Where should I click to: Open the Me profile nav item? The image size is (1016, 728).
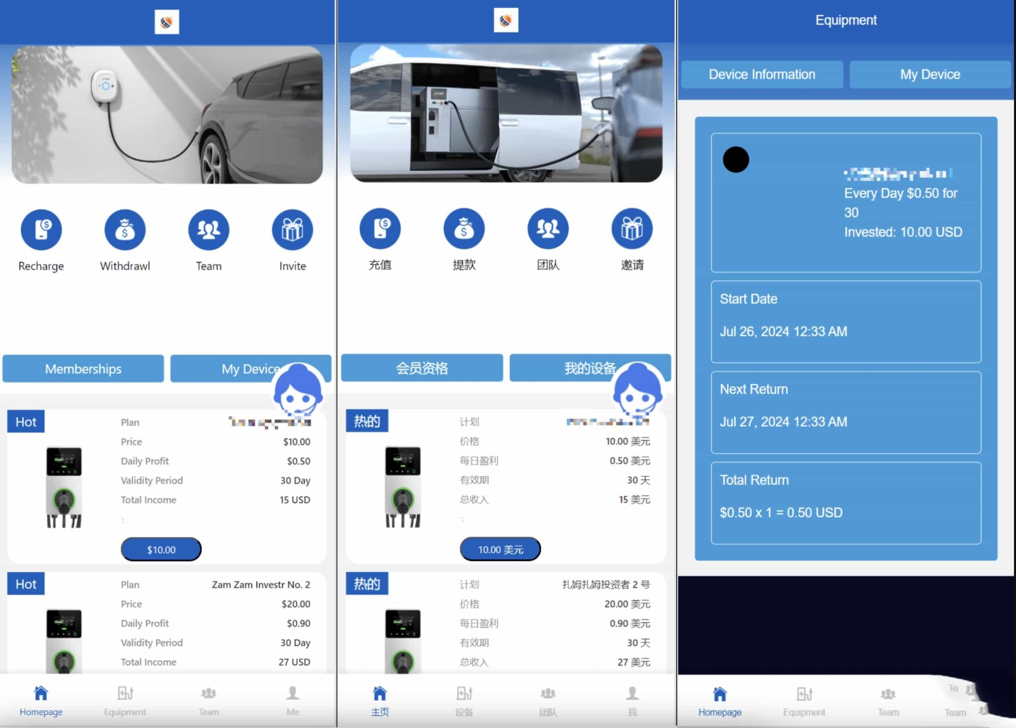(292, 701)
